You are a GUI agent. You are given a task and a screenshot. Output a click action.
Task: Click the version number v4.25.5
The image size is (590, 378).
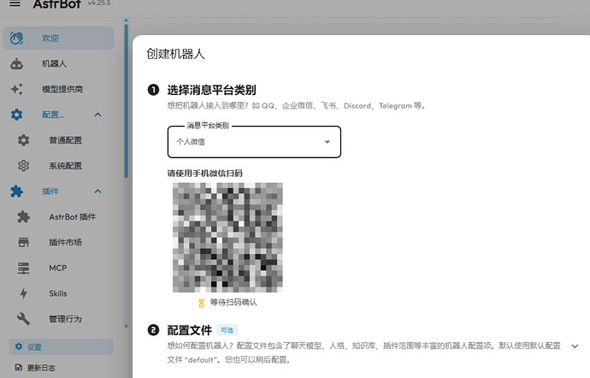pyautogui.click(x=99, y=3)
